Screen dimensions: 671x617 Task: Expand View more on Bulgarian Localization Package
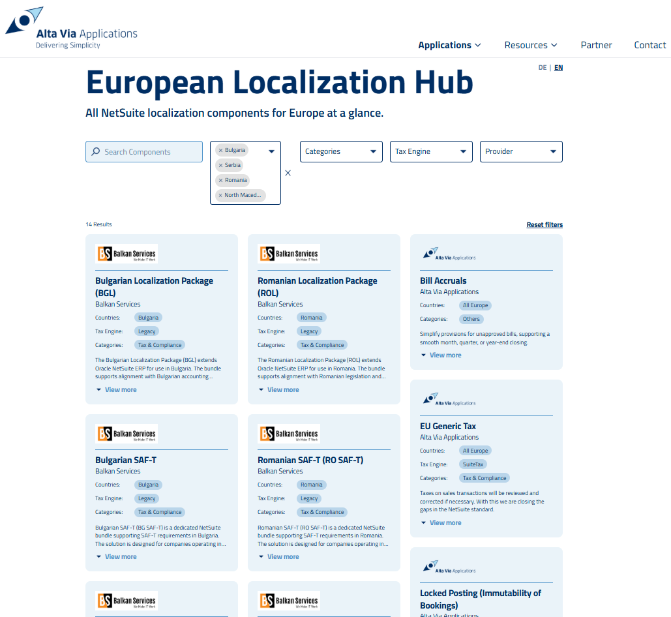pyautogui.click(x=116, y=390)
